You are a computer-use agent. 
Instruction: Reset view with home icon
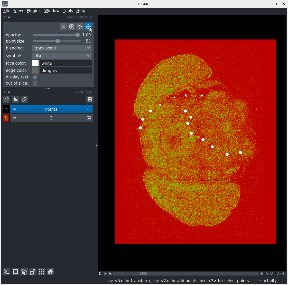pos(50,272)
